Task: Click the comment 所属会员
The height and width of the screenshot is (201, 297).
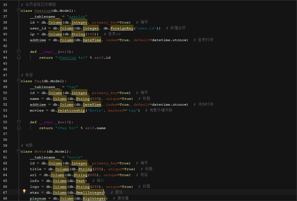Action: (178, 28)
